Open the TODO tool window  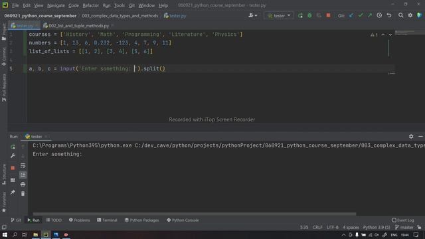(x=54, y=220)
